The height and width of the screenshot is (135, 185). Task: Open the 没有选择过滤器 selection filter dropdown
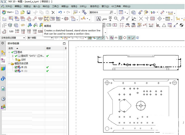coord(13,38)
